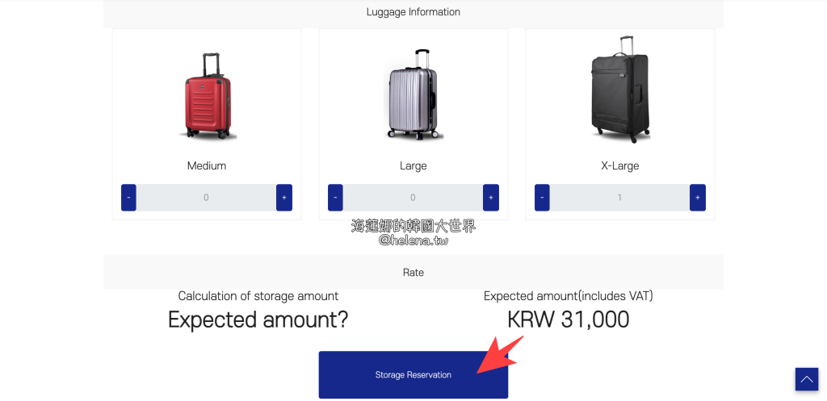Decrease Medium luggage count with minus button
The image size is (827, 401).
click(128, 198)
